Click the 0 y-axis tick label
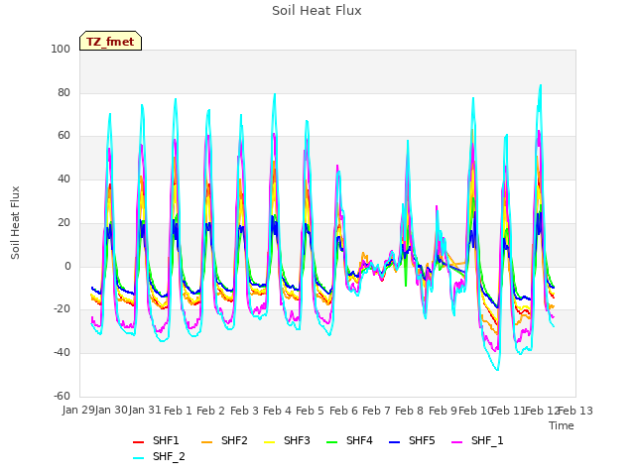Viewport: 635px width, 476px height. [67, 267]
